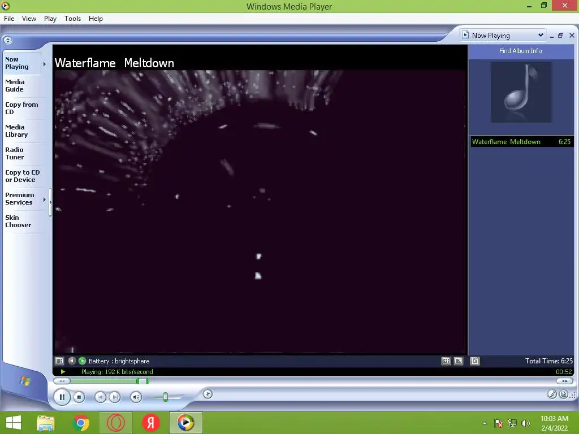Hide the playlist in Now Playing

coord(475,361)
